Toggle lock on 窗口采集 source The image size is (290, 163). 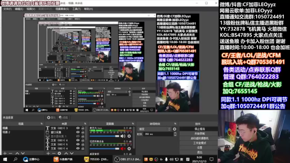pyautogui.click(x=83, y=132)
